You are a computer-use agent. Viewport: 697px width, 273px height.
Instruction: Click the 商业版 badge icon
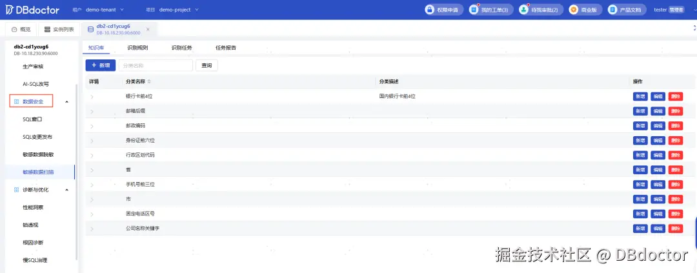[x=574, y=9]
